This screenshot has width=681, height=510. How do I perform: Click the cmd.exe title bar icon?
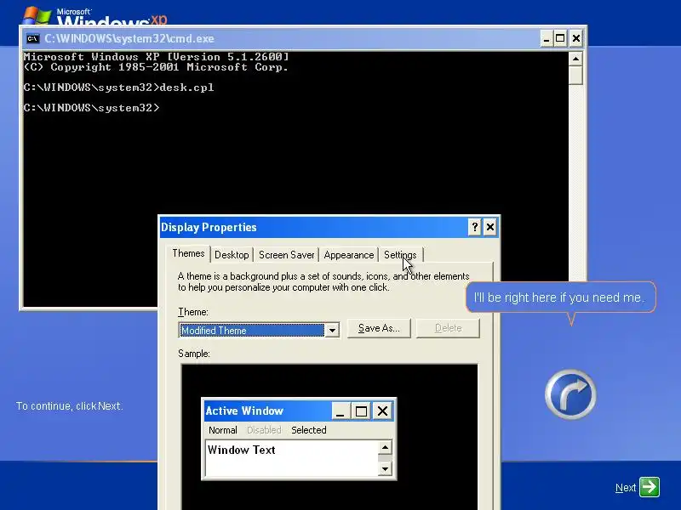tap(32, 38)
